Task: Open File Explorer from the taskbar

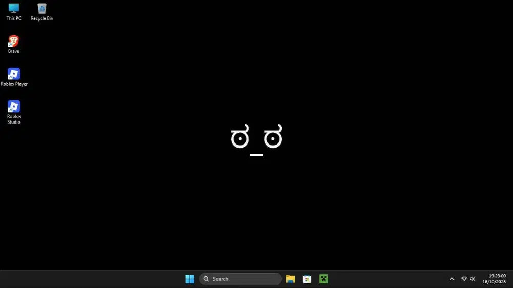Action: [x=290, y=279]
